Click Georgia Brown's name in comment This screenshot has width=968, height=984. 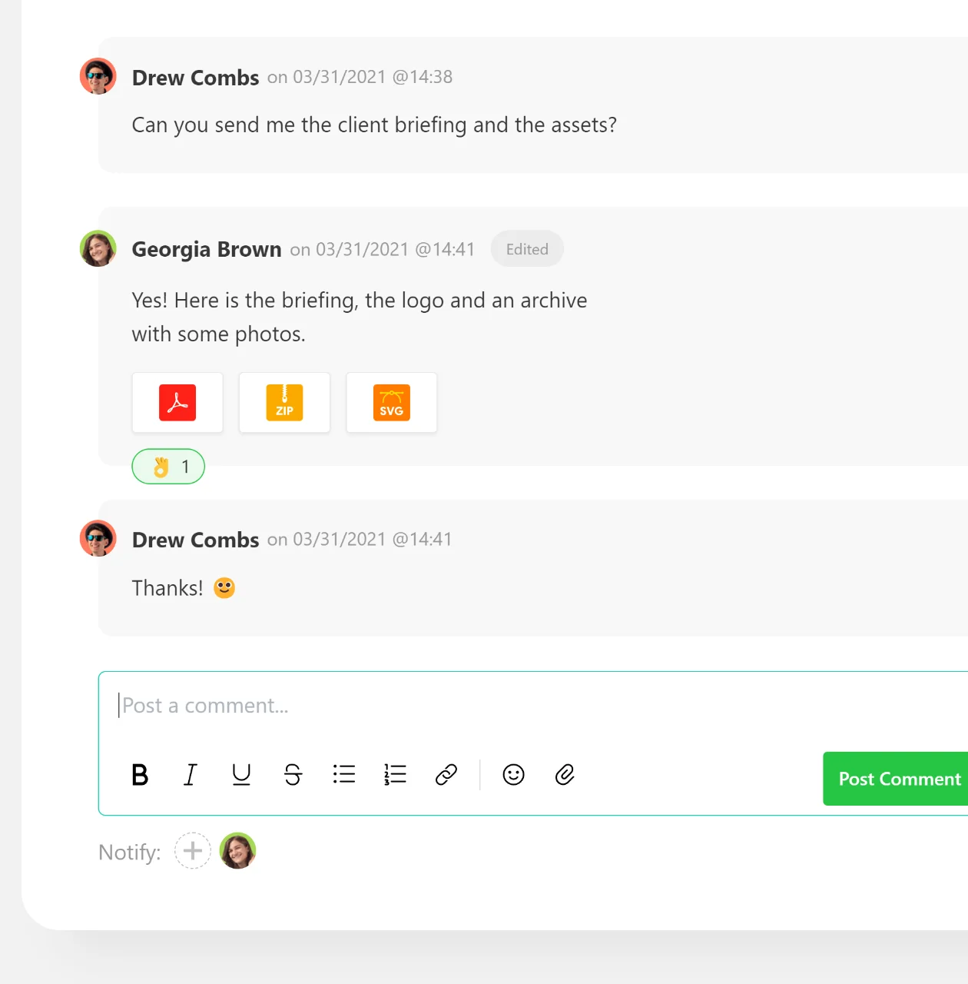pos(207,249)
